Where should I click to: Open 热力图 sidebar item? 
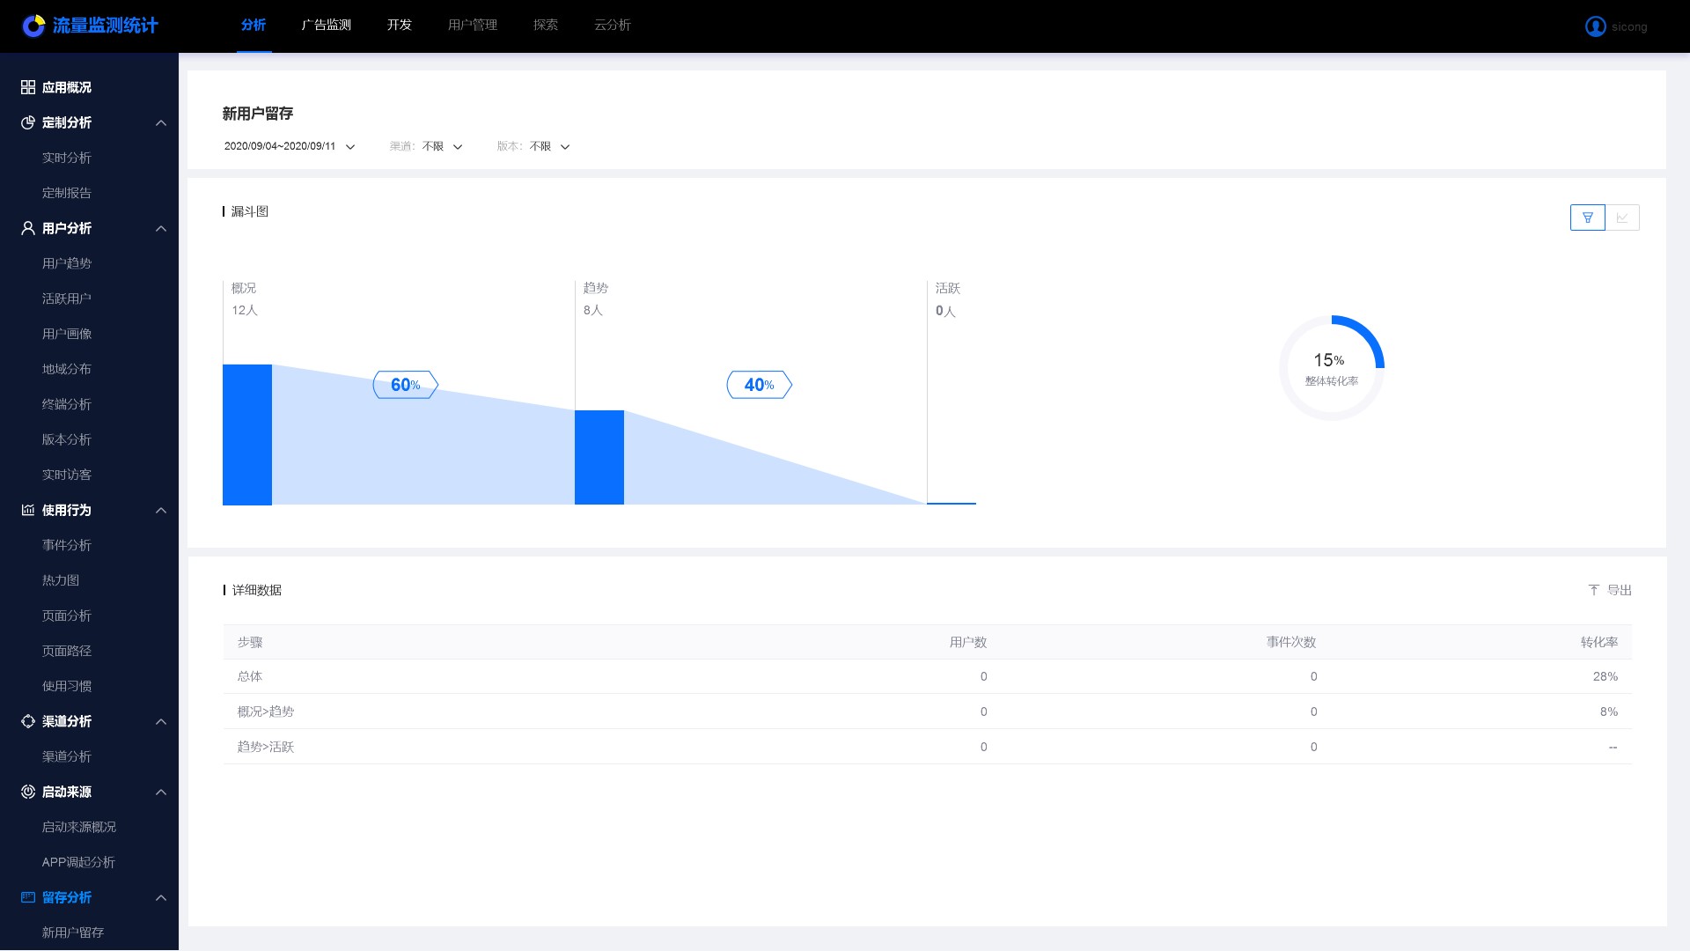click(x=61, y=580)
